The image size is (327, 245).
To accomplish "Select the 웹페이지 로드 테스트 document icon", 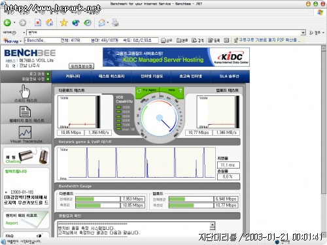I will 26,112.
